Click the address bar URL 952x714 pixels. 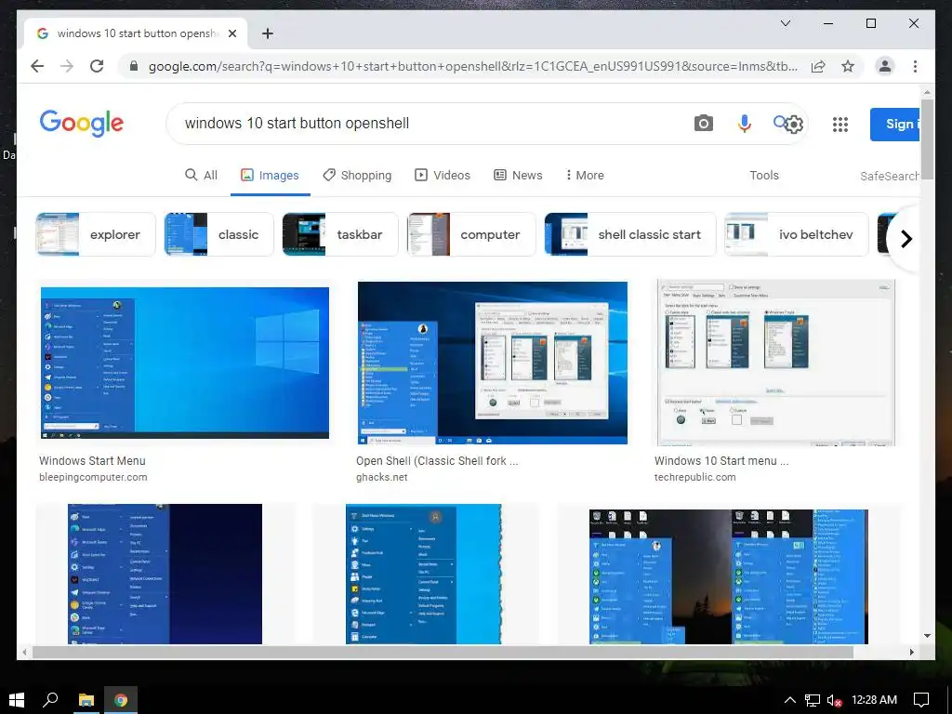pyautogui.click(x=472, y=66)
